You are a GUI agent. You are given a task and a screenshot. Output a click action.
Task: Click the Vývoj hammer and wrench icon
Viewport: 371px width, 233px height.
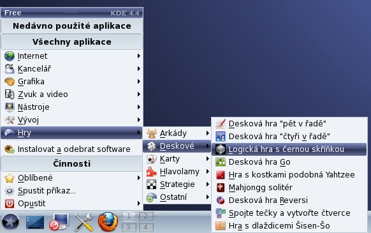10,120
